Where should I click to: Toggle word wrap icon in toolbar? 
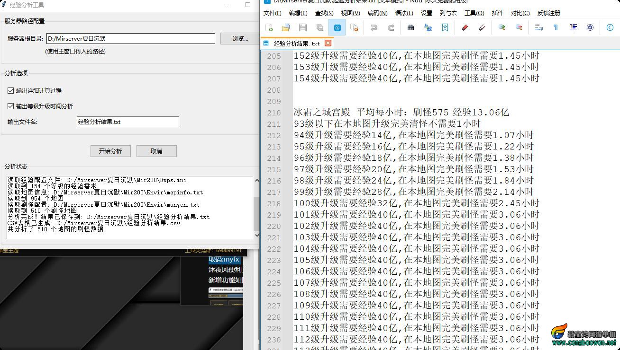point(539,27)
